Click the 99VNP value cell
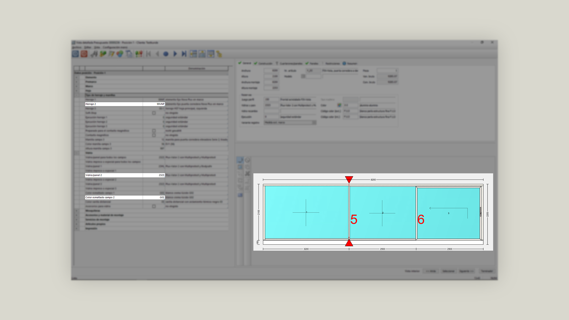This screenshot has height=320, width=569. coord(154,104)
